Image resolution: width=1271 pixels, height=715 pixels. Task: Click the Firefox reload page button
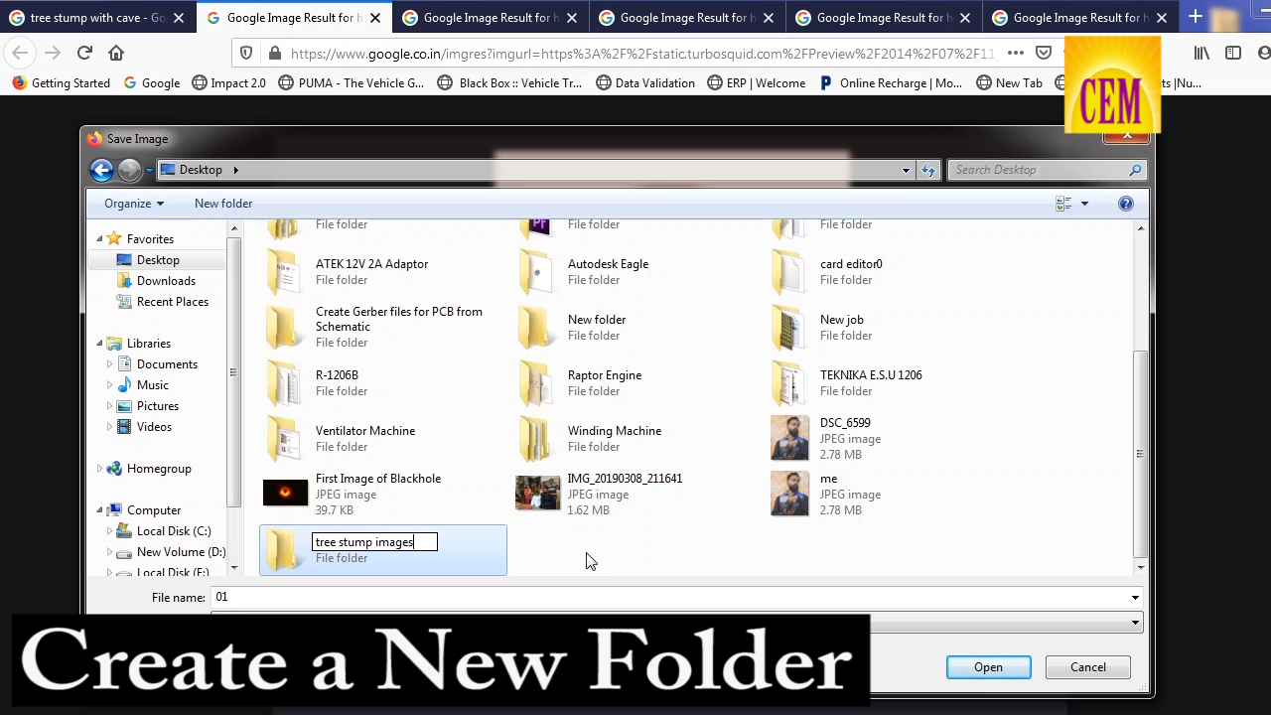(84, 54)
